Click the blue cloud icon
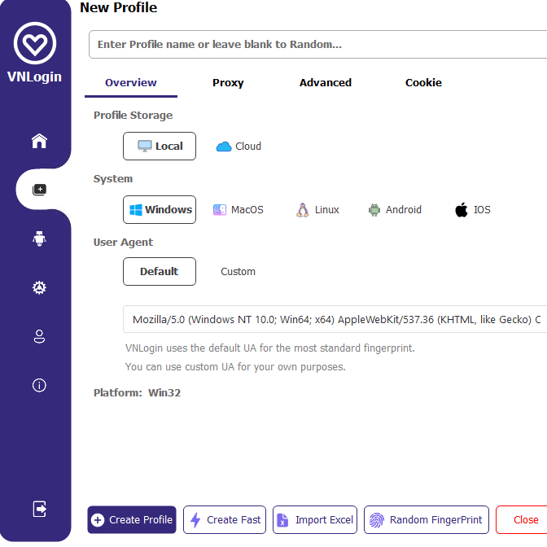Screen dimensions: 547x547 point(224,147)
